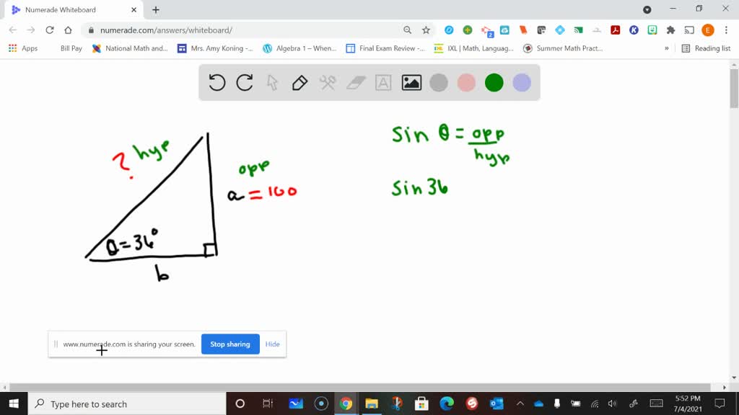
Task: Pick the pink pen color
Action: [467, 83]
